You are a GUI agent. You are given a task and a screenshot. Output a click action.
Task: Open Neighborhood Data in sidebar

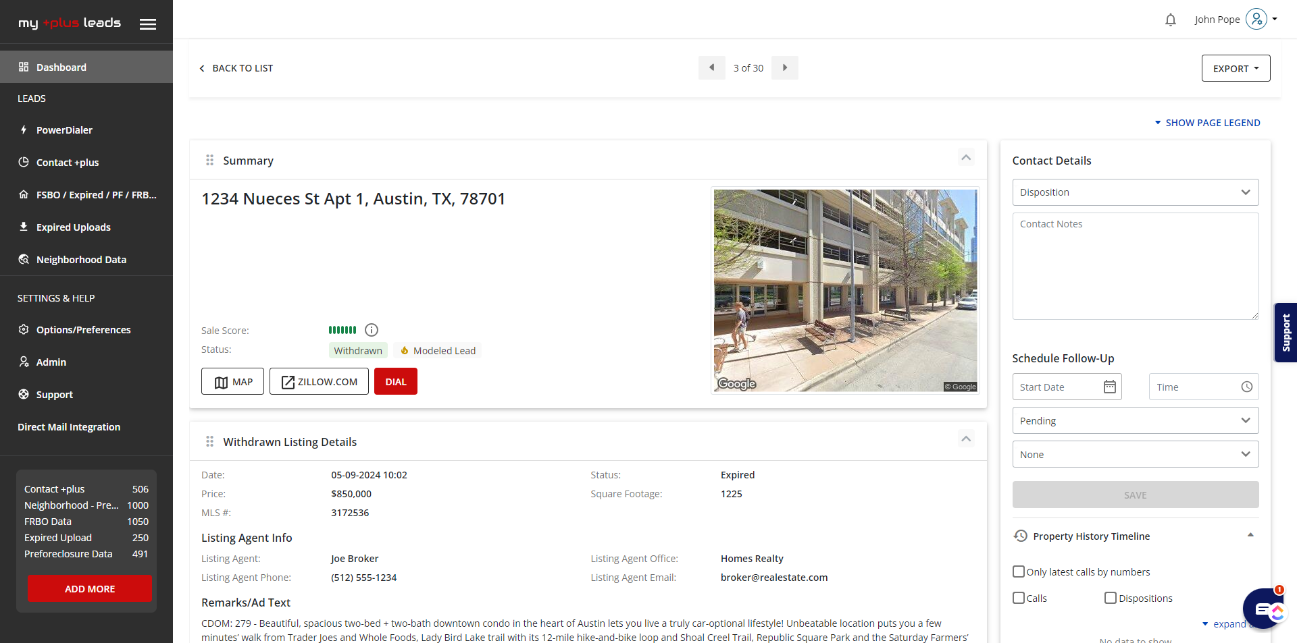[x=81, y=260]
